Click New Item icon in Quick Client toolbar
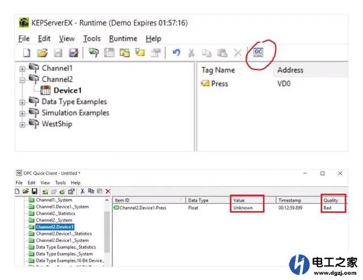The height and width of the screenshot is (280, 363). [62, 191]
